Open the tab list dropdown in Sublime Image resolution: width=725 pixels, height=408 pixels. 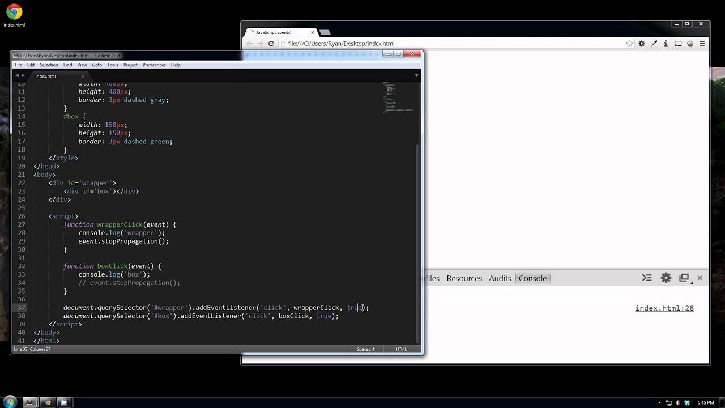click(416, 75)
